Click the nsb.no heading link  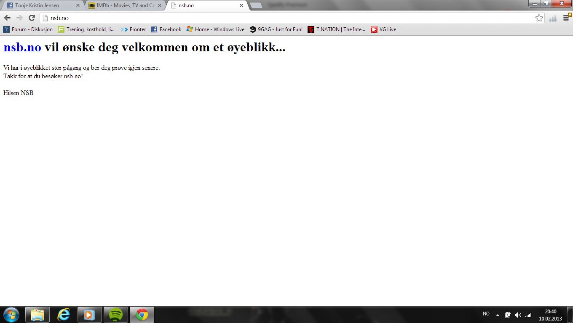[22, 48]
